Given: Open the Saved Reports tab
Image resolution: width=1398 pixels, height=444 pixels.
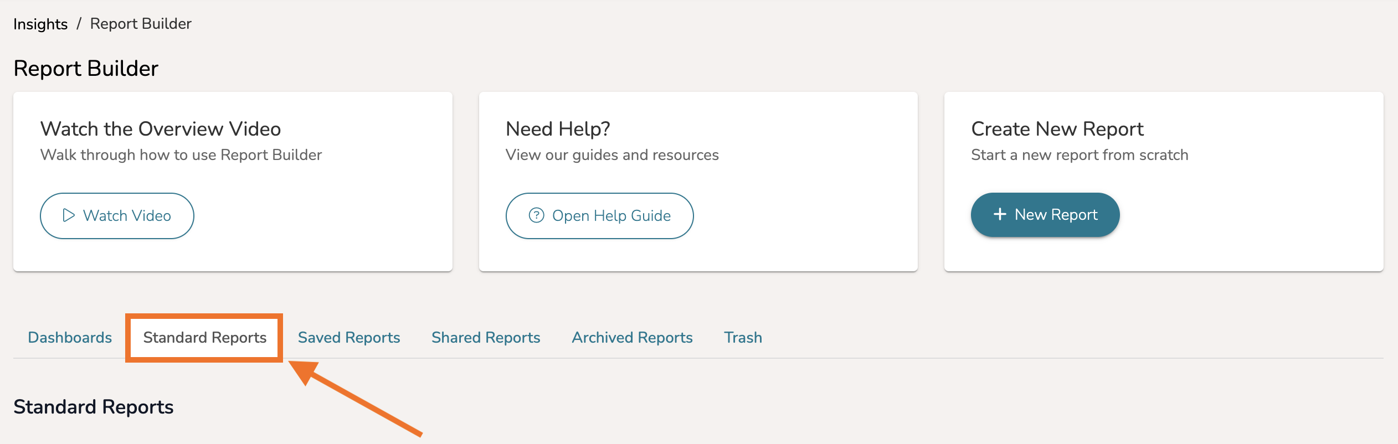Looking at the screenshot, I should tap(349, 337).
